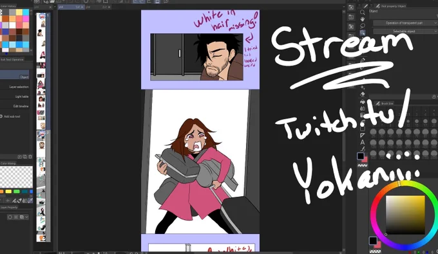Click the Color Mixing transparent canvas area
Screen dimensions: 438x254
pos(16,177)
